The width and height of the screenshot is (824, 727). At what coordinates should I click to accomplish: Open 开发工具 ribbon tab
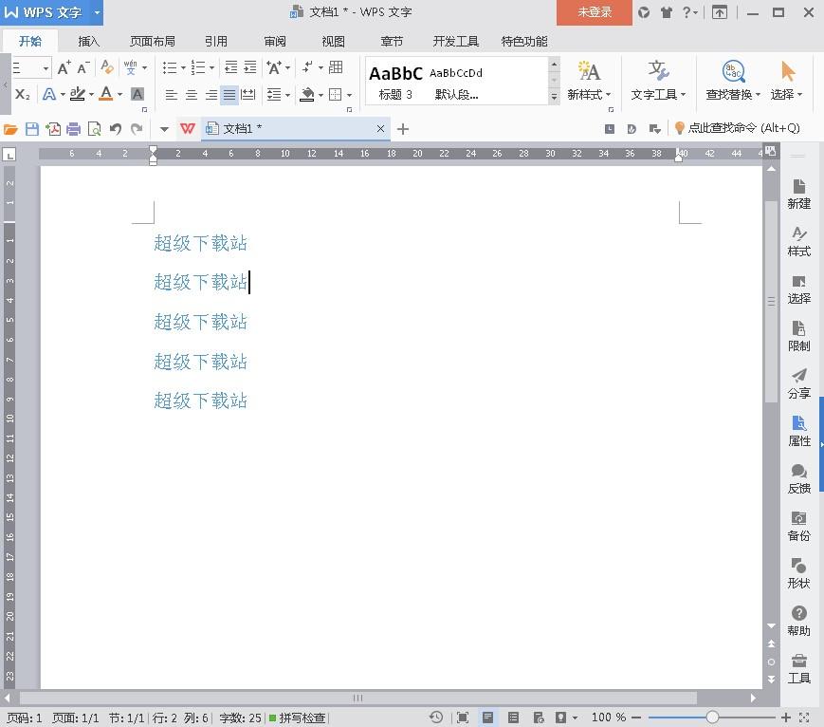[x=455, y=41]
